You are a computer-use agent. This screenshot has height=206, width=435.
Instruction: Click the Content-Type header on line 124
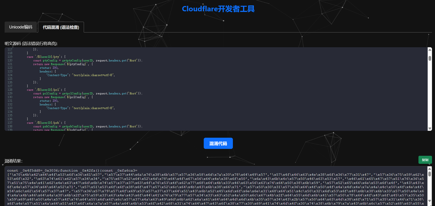pyautogui.click(x=80, y=75)
